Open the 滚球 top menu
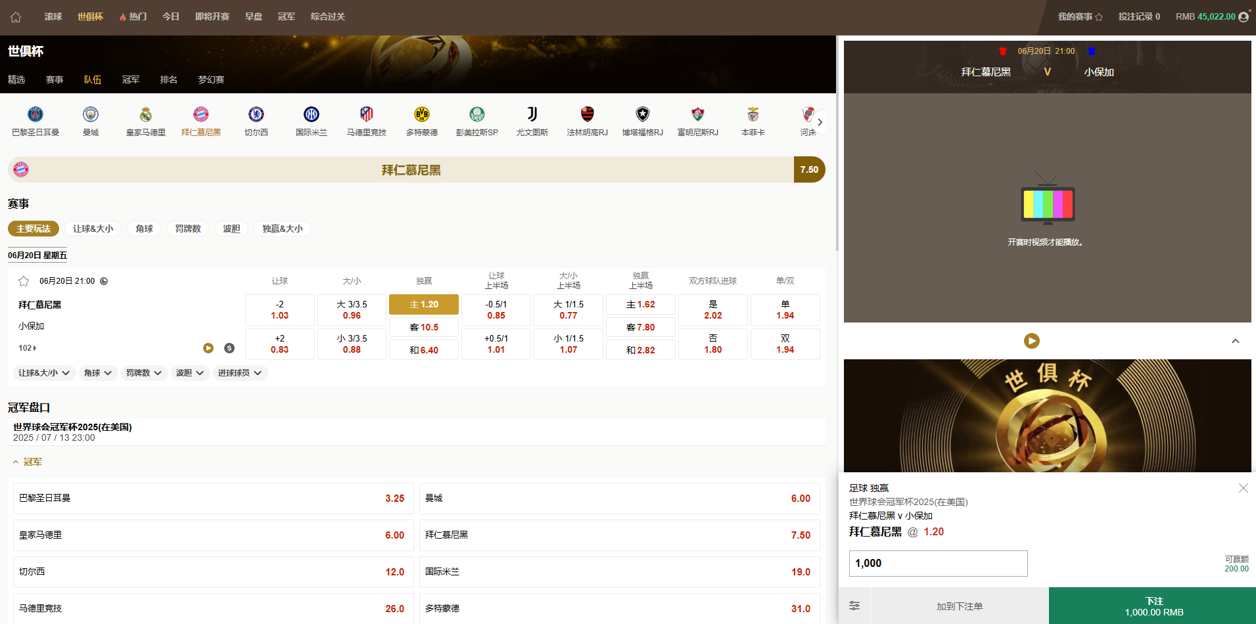Image resolution: width=1256 pixels, height=624 pixels. pyautogui.click(x=53, y=17)
